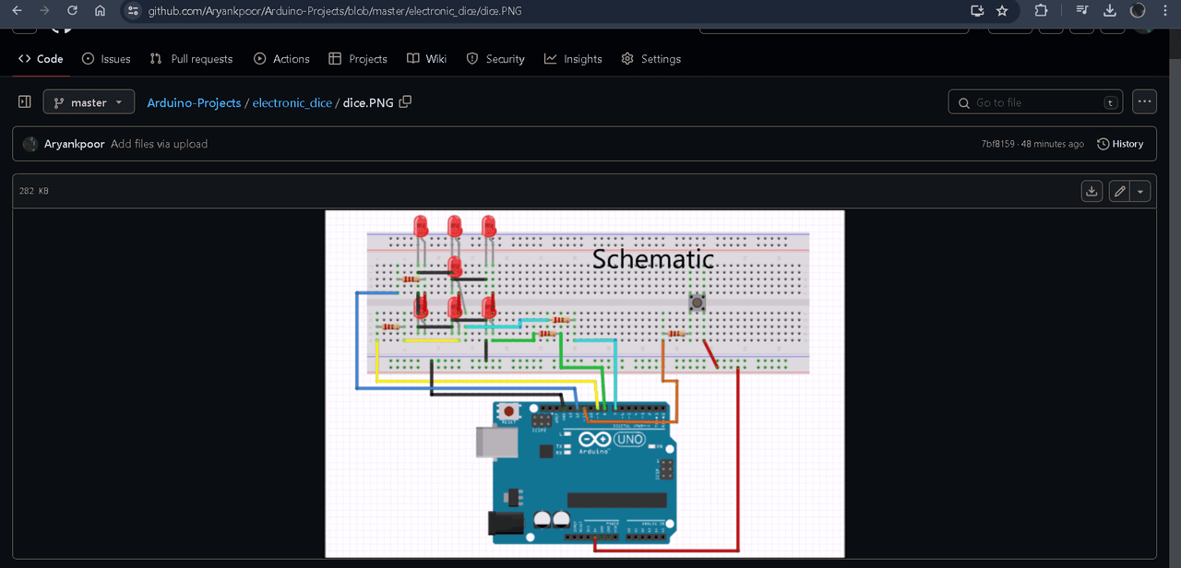Go to the browser home page
This screenshot has height=568, width=1181.
pos(100,11)
